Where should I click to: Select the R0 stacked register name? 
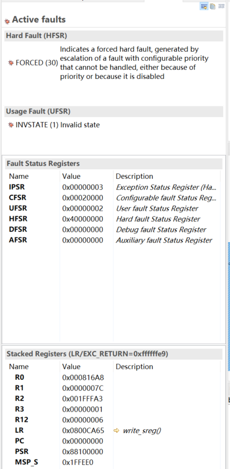19,378
